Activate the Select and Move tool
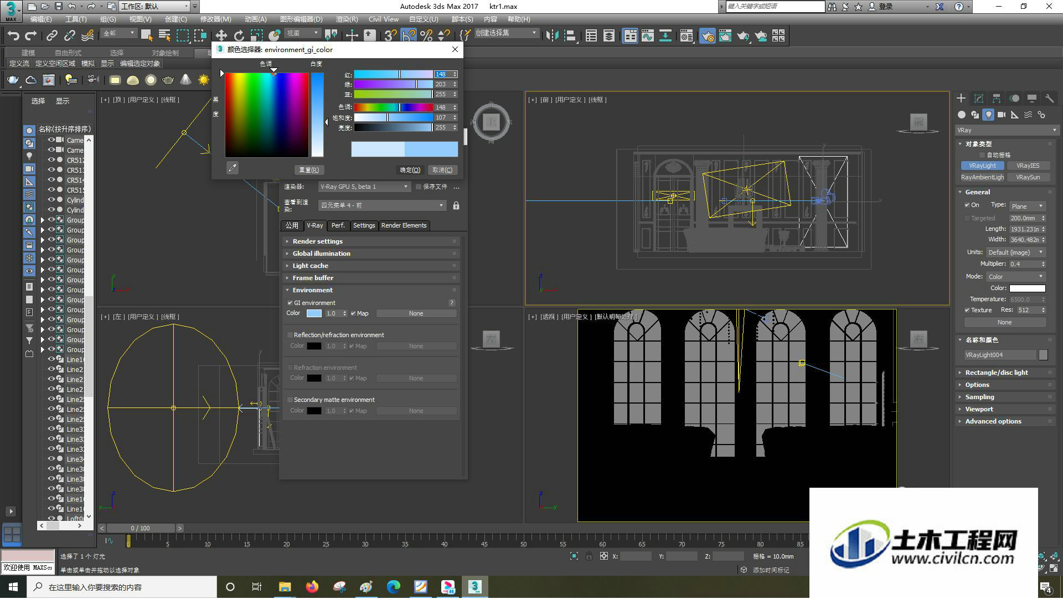Viewport: 1063px width, 599px height. 221,36
